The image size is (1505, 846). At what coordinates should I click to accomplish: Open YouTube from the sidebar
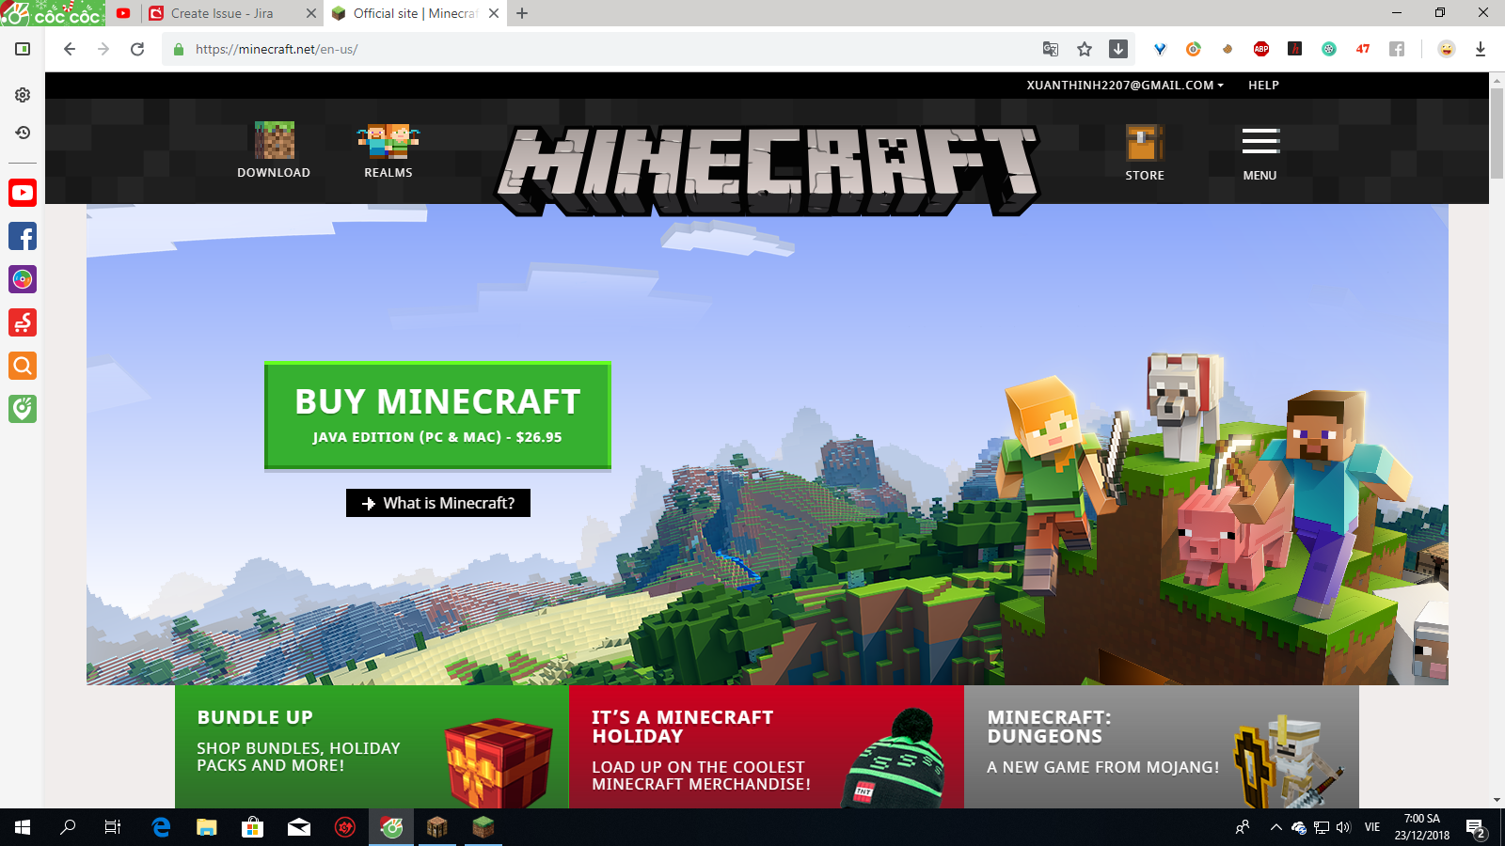[23, 193]
